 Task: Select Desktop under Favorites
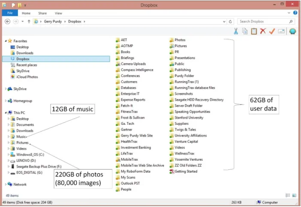20,47
